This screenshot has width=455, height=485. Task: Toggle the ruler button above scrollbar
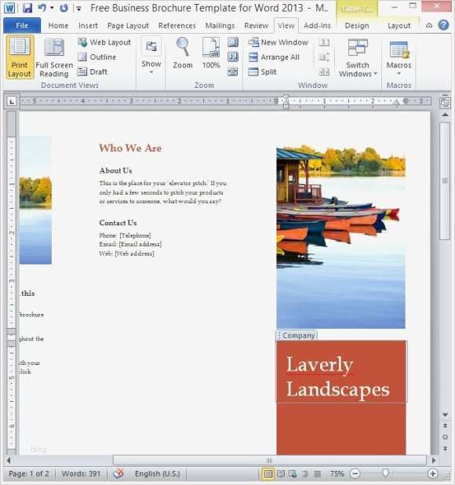tap(445, 102)
